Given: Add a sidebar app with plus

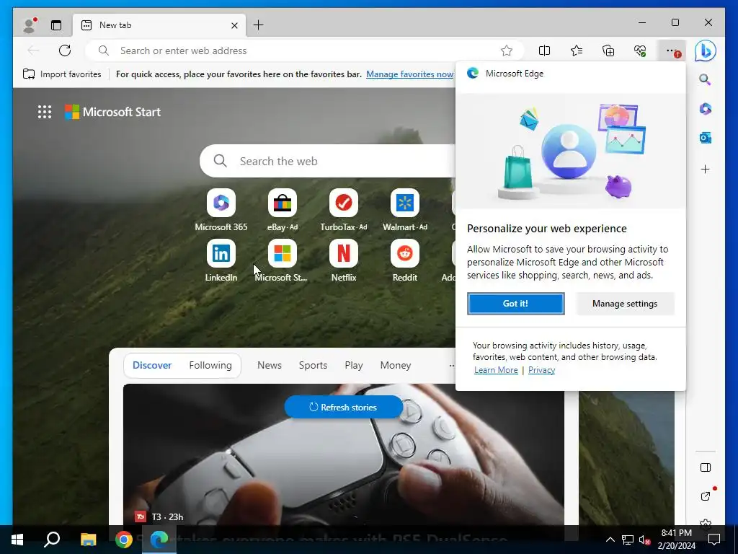Looking at the screenshot, I should point(705,169).
